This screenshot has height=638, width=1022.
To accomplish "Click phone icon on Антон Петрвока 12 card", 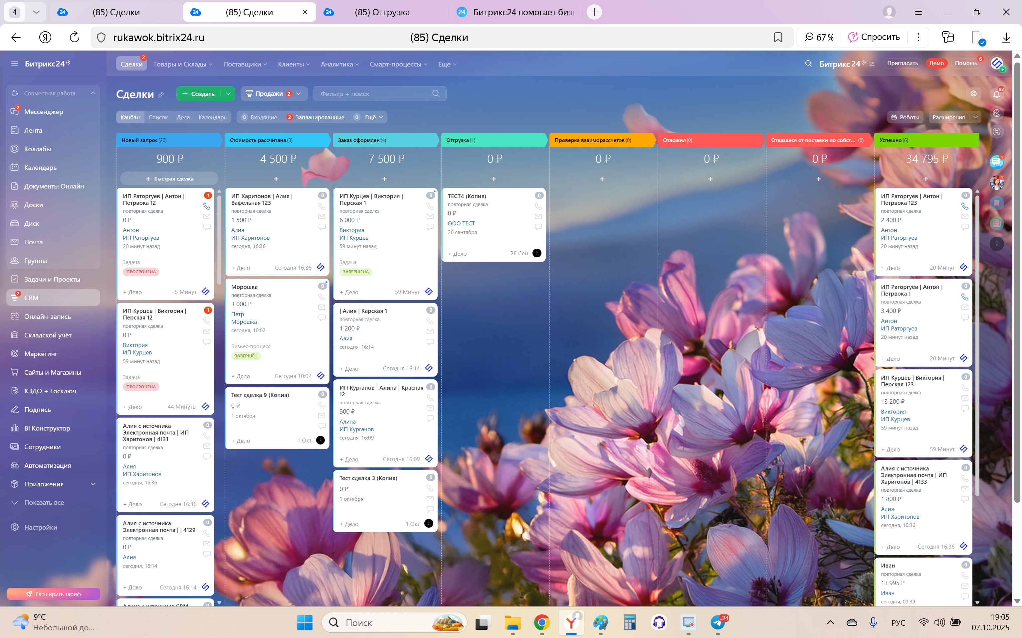I will click(x=207, y=206).
